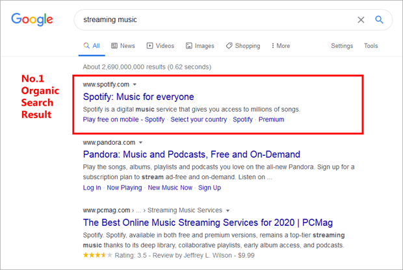Viewport: 403px width, 270px height.
Task: Expand dropdown arrow after Streaming Music Services
Action: click(227, 211)
